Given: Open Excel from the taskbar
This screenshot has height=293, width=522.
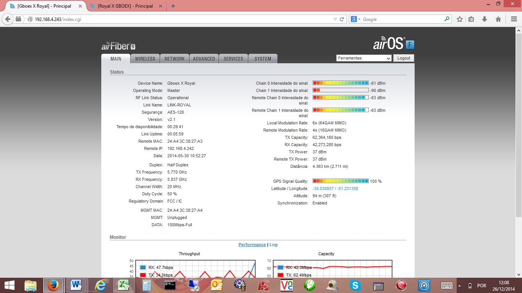Looking at the screenshot, I should click(123, 285).
